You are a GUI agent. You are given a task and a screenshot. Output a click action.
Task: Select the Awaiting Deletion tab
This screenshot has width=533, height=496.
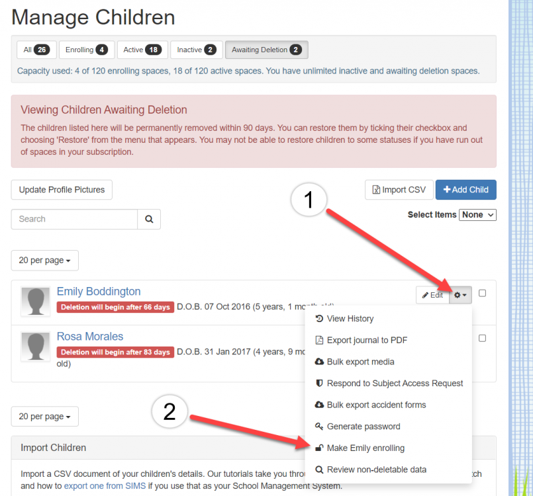coord(266,50)
